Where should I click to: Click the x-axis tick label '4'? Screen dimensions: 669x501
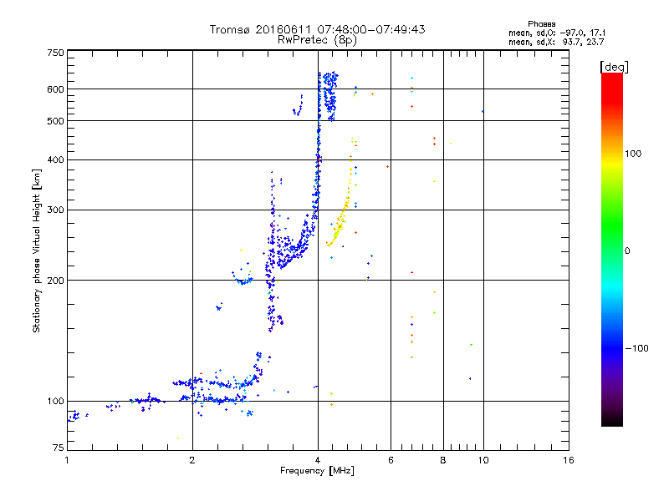click(x=318, y=460)
